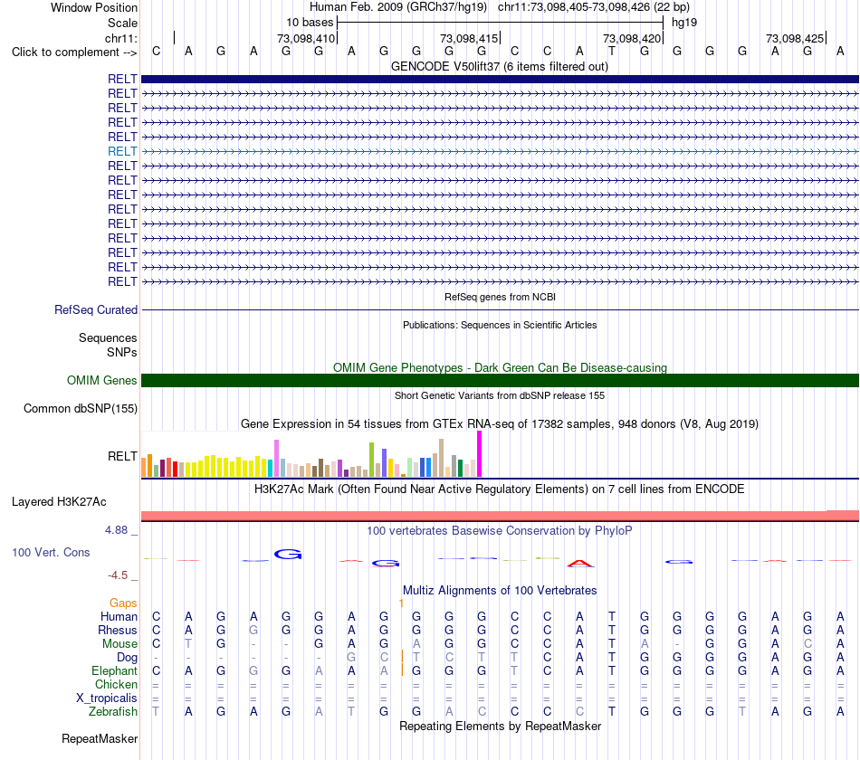Click the Dog alignment row label
860x760 pixels.
(x=127, y=658)
